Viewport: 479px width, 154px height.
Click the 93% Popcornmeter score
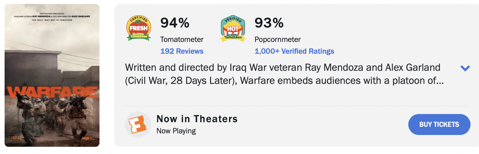[269, 23]
